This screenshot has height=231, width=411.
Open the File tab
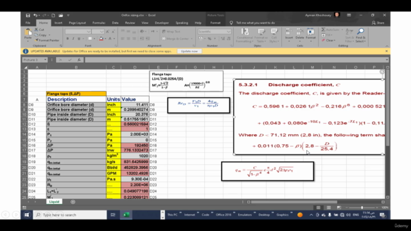pos(28,23)
